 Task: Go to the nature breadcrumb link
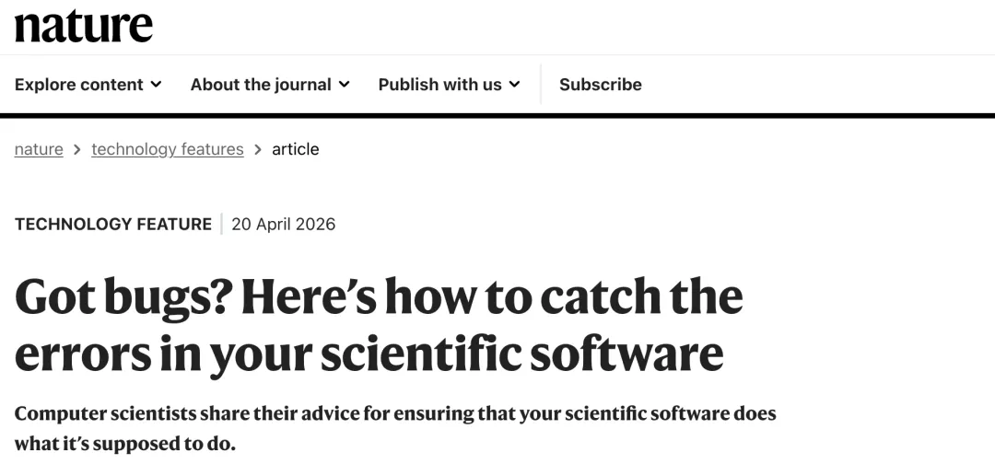point(39,149)
